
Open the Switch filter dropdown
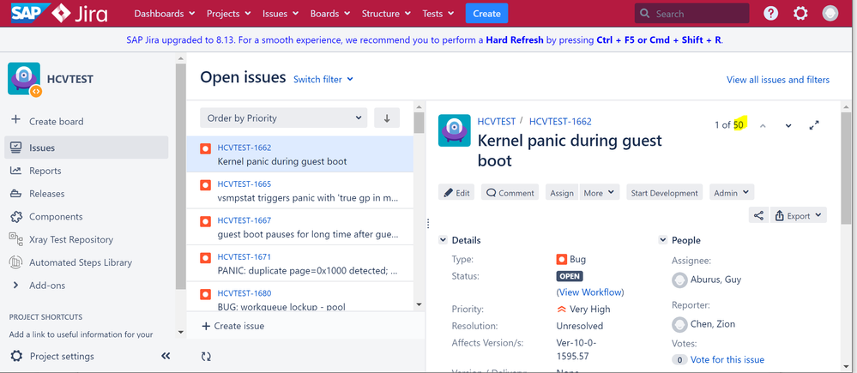point(323,79)
